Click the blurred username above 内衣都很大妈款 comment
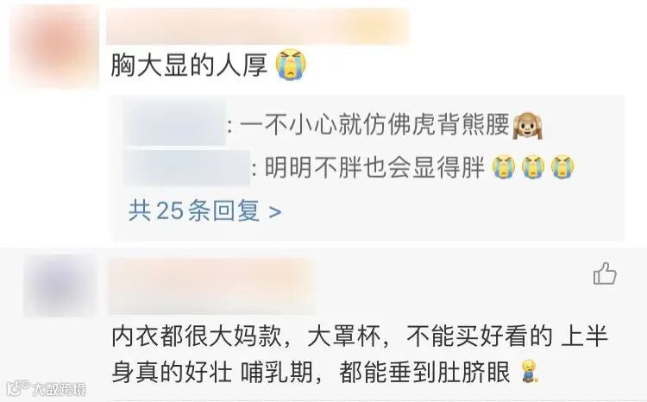The width and height of the screenshot is (647, 402). (x=211, y=286)
